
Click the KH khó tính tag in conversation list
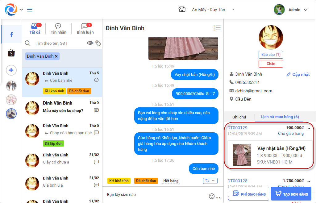click(x=54, y=91)
